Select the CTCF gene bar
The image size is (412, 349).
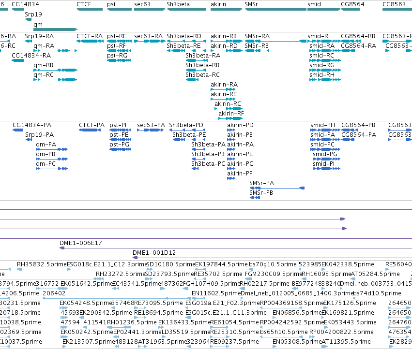90,9
